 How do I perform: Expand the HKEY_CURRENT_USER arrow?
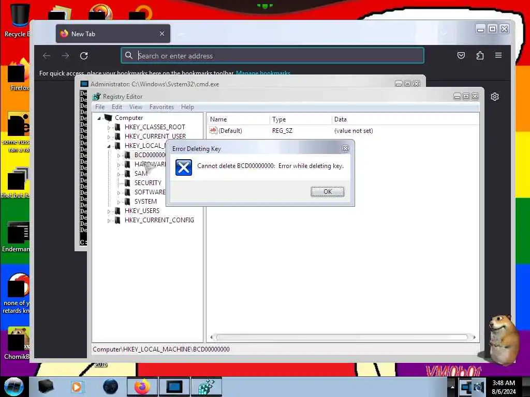[x=109, y=136]
